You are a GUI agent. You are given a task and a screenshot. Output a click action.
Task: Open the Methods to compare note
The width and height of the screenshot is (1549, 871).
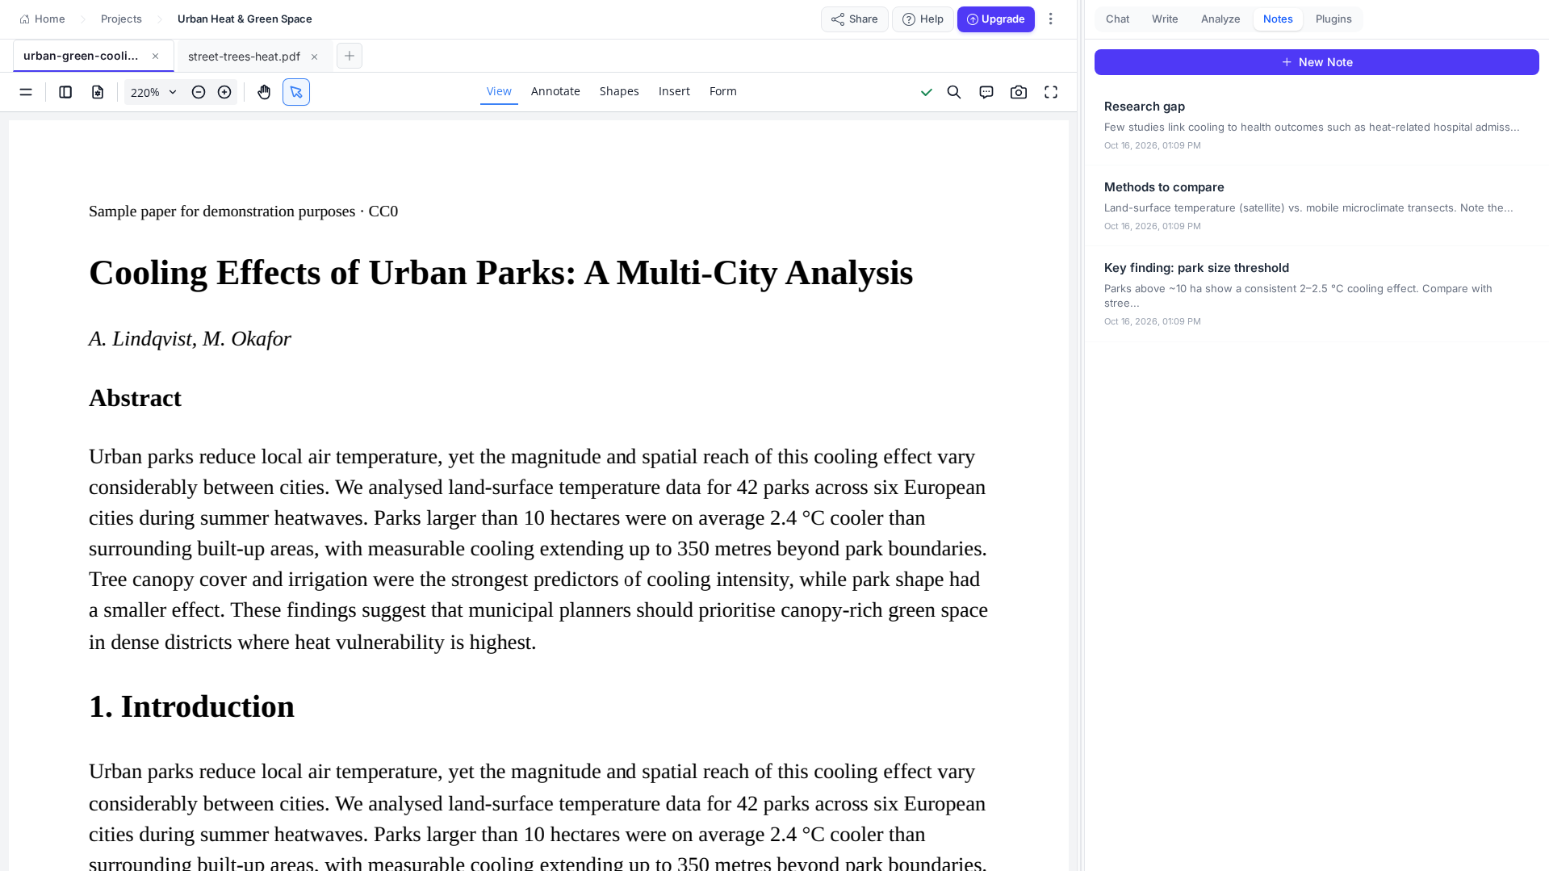(x=1317, y=206)
